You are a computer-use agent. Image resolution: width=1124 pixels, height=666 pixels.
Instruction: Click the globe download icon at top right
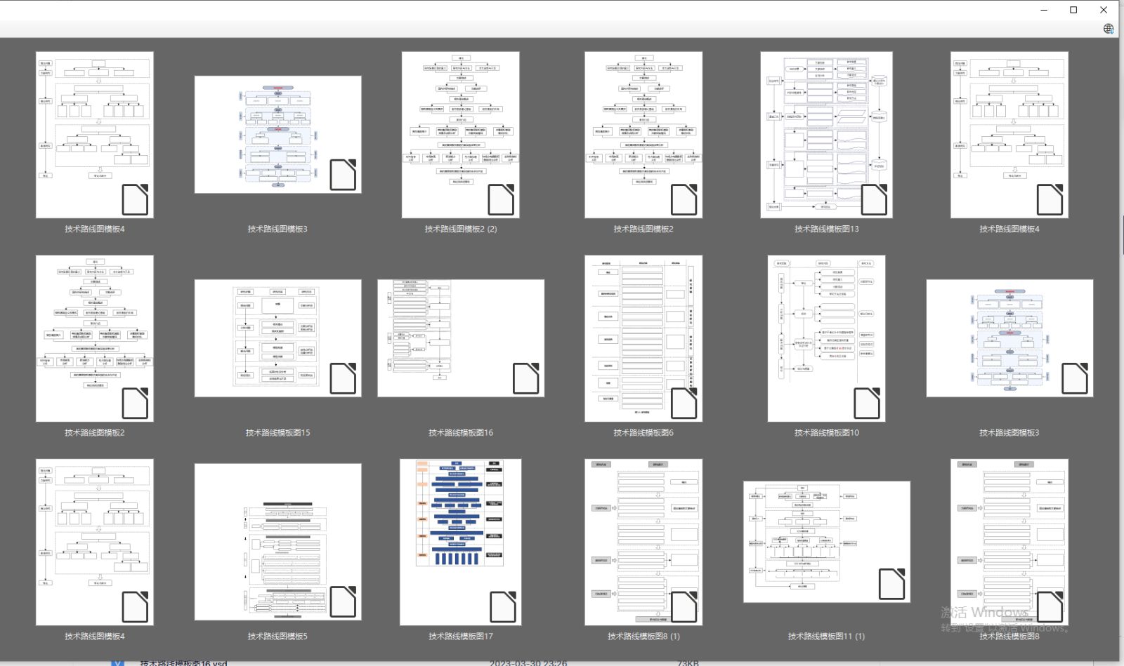point(1109,29)
